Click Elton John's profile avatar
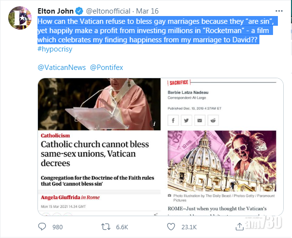 [x=19, y=21]
